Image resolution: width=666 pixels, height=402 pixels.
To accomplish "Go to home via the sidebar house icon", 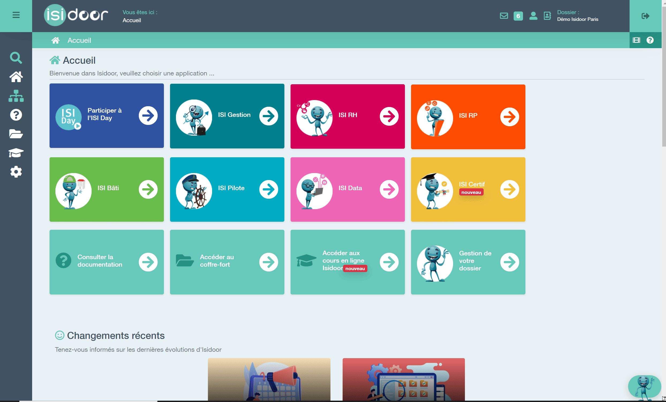I will pos(16,77).
